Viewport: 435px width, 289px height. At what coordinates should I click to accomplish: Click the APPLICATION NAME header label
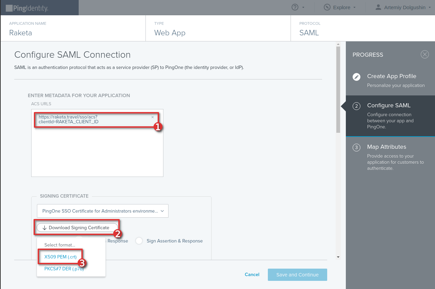pos(28,23)
